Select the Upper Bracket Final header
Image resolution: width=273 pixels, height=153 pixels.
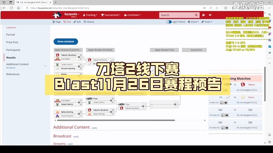pos(164,50)
